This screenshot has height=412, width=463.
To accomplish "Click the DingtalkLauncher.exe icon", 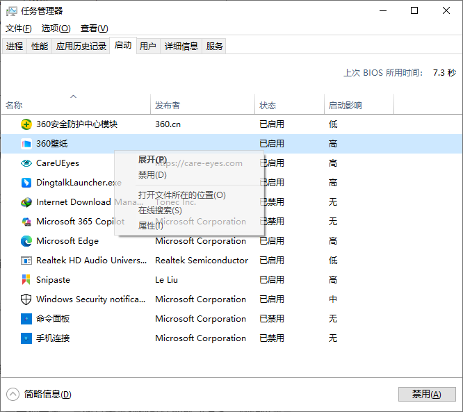I will [x=26, y=183].
